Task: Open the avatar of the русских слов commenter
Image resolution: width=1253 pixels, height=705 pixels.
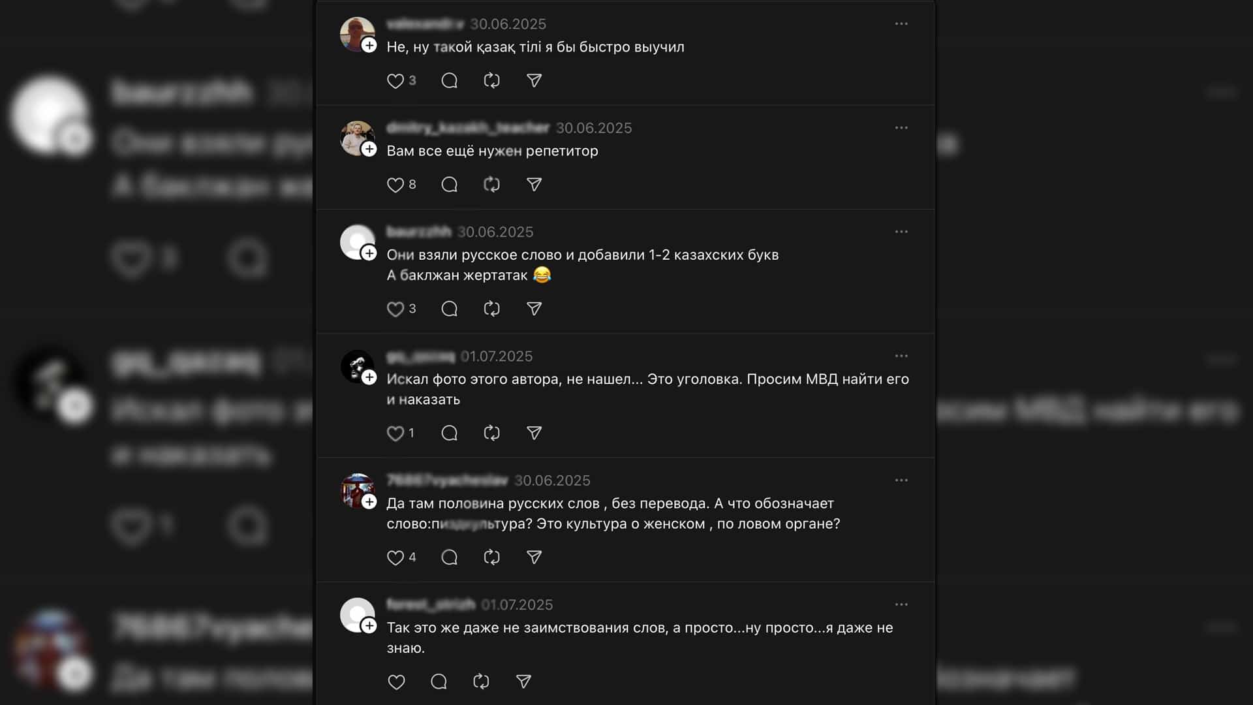Action: tap(357, 491)
